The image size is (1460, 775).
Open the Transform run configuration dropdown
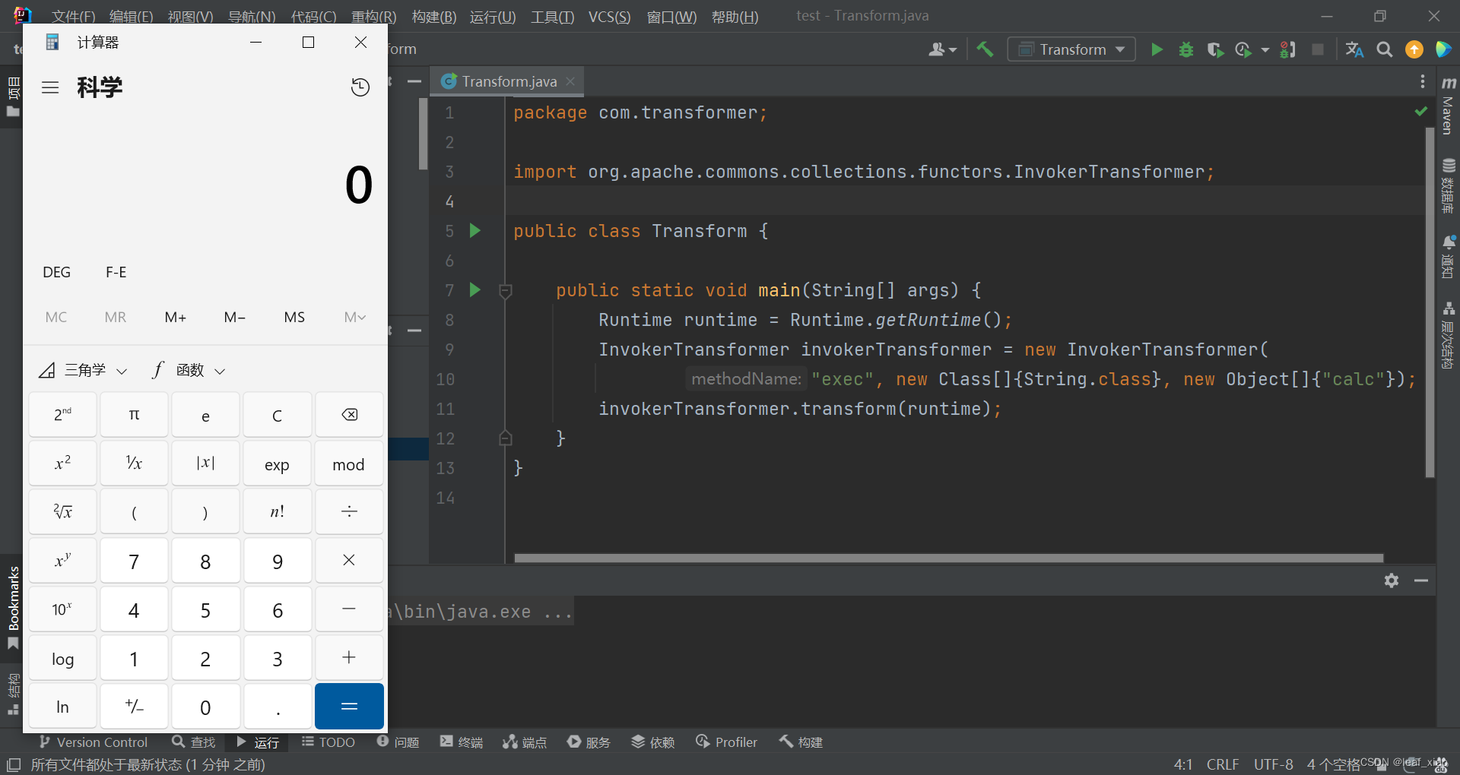pos(1071,49)
